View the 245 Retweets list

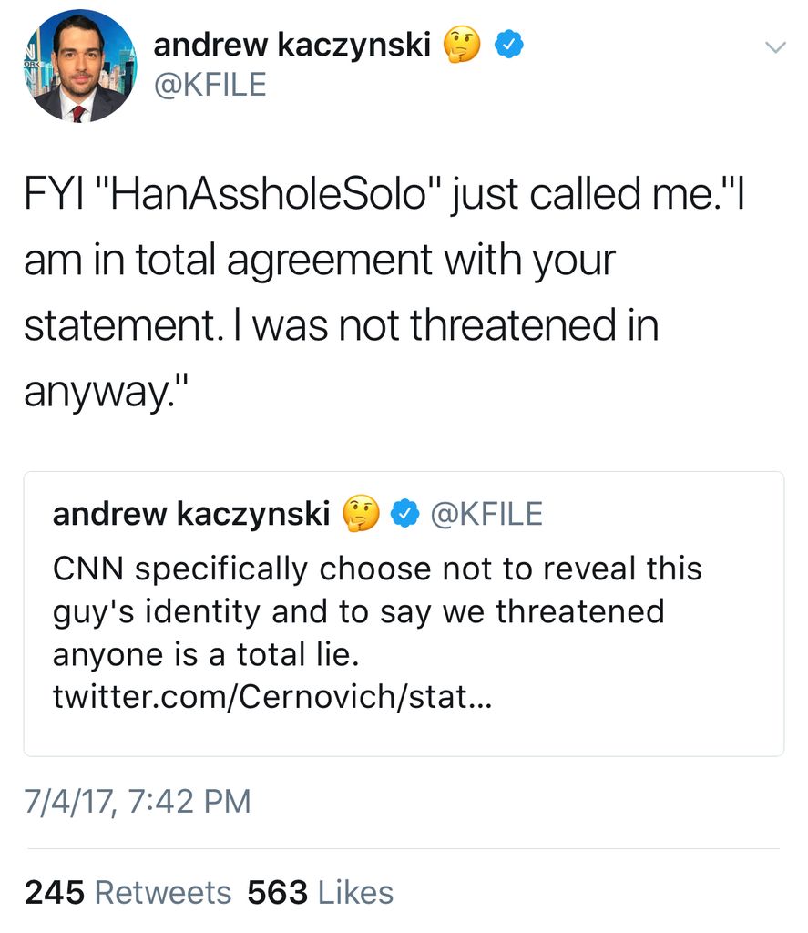point(128,892)
